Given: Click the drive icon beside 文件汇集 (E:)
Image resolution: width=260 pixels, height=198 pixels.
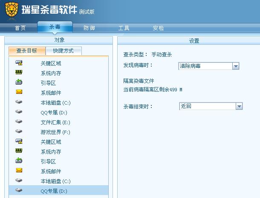Looking at the screenshot, I should (x=19, y=122).
